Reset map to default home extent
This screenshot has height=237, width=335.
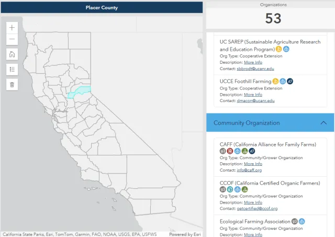coord(13,54)
